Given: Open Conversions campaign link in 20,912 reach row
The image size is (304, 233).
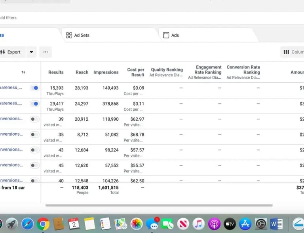Looking at the screenshot, I should pos(11,119).
